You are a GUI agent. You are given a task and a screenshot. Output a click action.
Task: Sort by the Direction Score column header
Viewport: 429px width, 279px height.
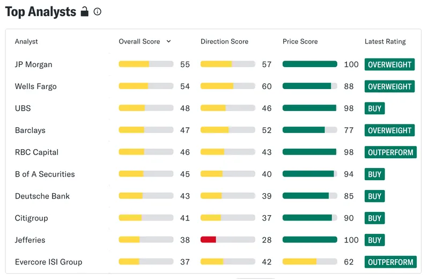(x=224, y=41)
